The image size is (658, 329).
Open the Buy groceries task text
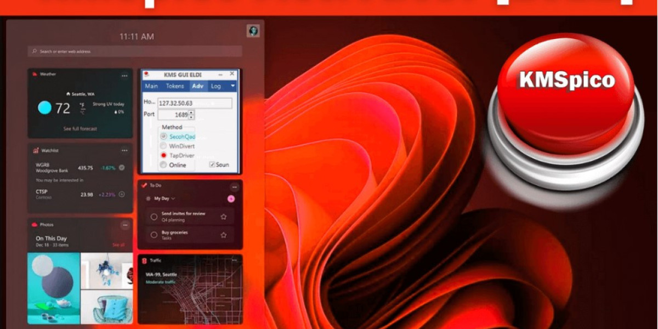[174, 232]
